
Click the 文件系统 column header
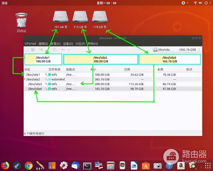[x=54, y=70]
